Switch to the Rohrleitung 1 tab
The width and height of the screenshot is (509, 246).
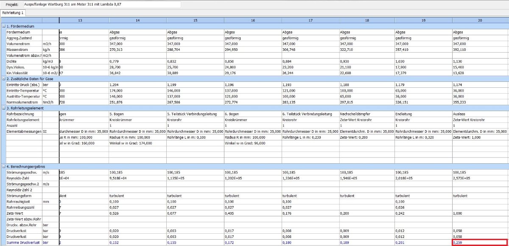point(13,13)
